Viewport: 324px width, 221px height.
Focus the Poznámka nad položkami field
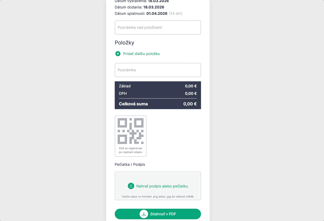pyautogui.click(x=158, y=28)
